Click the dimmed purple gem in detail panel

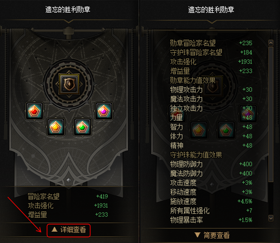coord(248,113)
